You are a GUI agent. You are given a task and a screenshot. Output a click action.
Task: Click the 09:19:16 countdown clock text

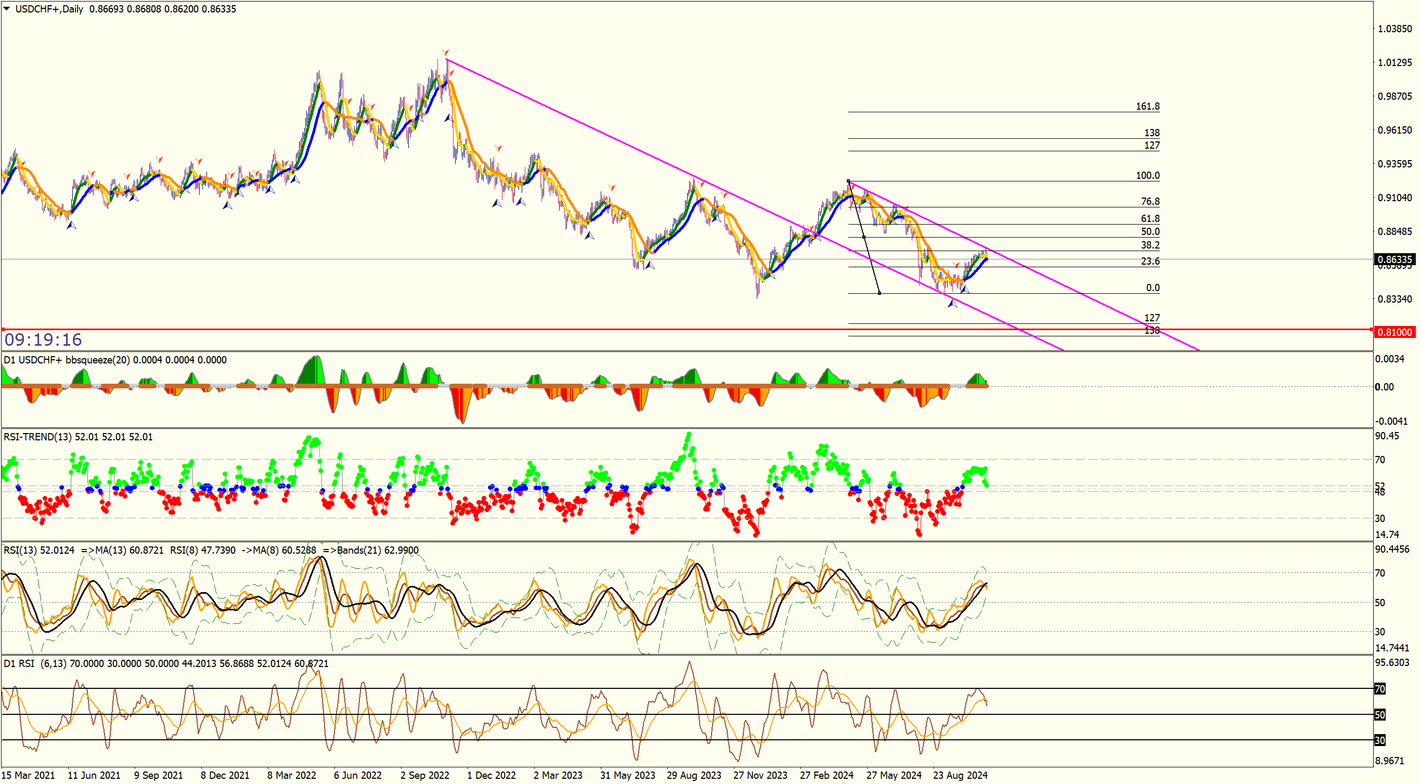[43, 339]
